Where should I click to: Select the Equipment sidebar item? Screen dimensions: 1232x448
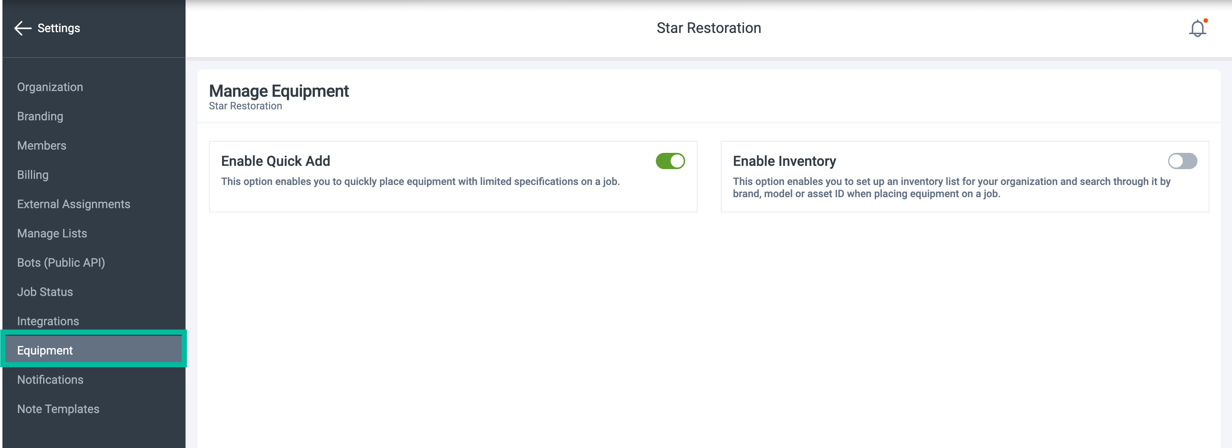click(94, 350)
